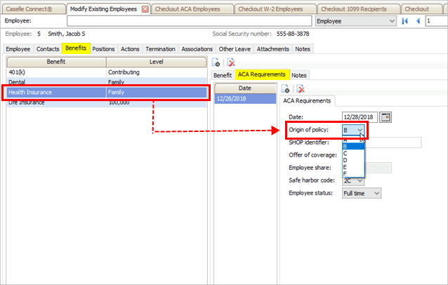The image size is (448, 285).
Task: Open the Safe harbor code dropdown
Action: tap(360, 180)
